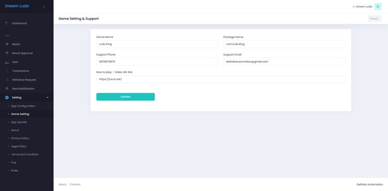Open the Definite Automation footer link
The image size is (388, 191).
(370, 184)
